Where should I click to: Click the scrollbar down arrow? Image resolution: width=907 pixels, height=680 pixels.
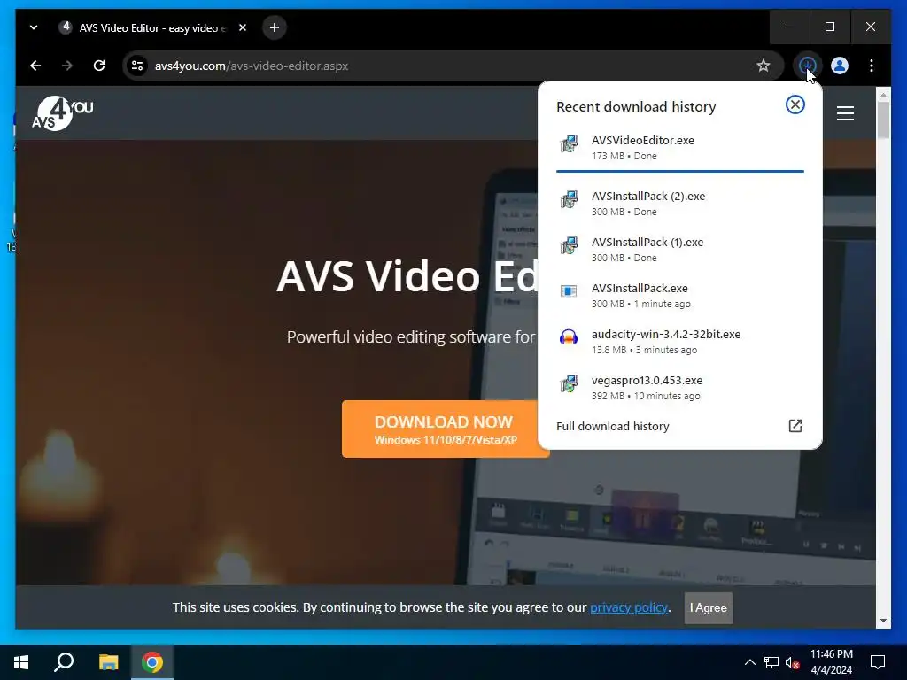click(883, 621)
